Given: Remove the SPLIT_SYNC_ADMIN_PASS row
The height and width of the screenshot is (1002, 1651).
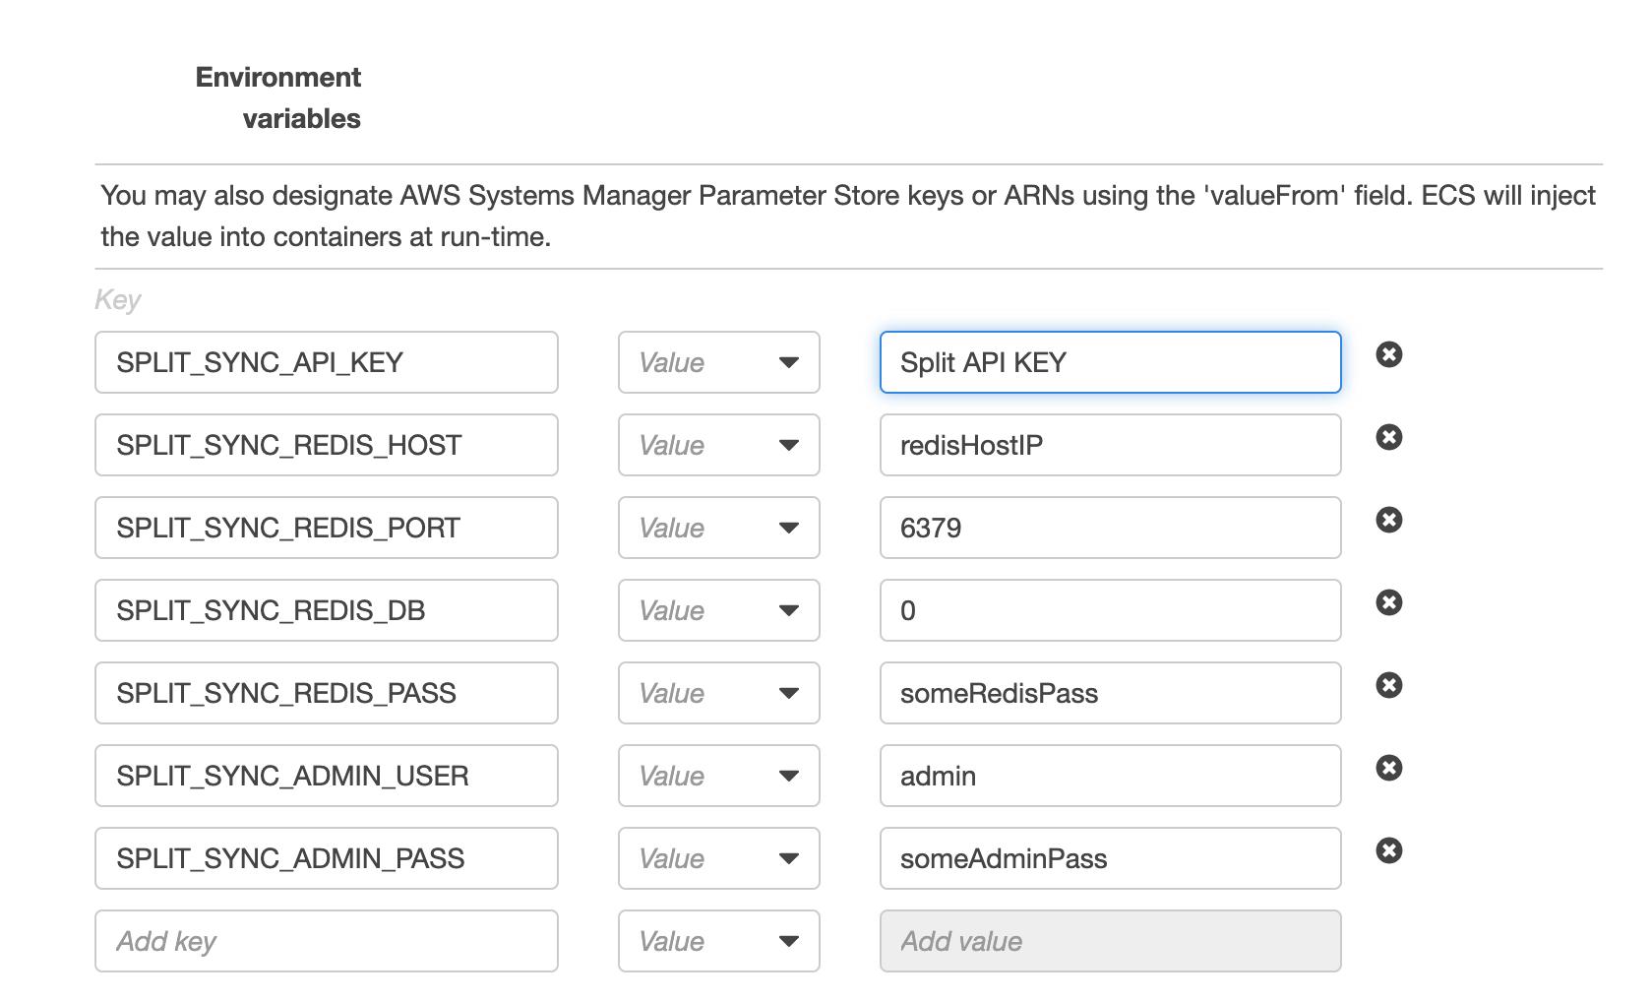Looking at the screenshot, I should [x=1388, y=850].
